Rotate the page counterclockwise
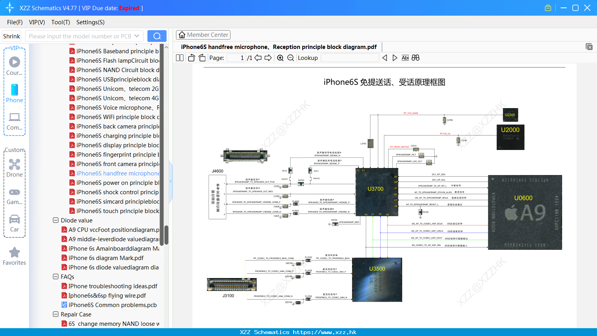The width and height of the screenshot is (597, 336). point(191,58)
